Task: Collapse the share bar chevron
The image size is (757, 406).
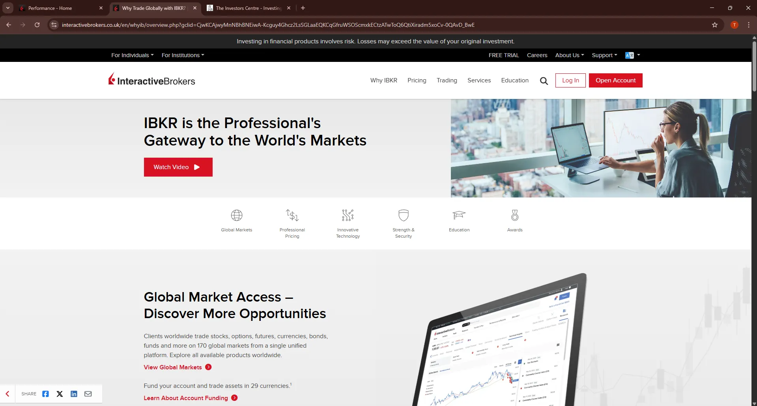Action: (x=7, y=394)
